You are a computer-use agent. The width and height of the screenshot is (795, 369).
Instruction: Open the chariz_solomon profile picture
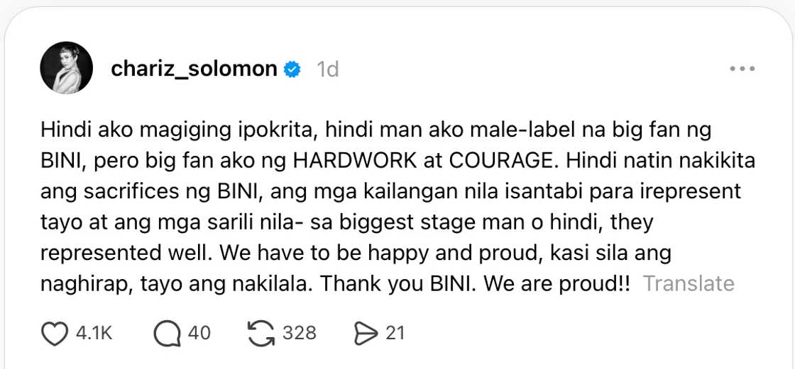click(67, 67)
